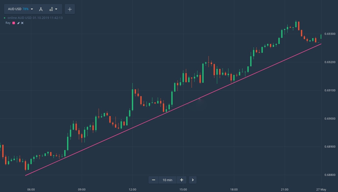The image size is (338, 192).
Task: Remove the Ray drawing with X icon
Action: coord(22,23)
